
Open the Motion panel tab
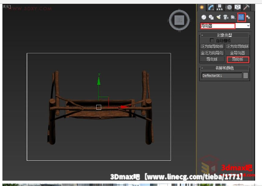229,7
